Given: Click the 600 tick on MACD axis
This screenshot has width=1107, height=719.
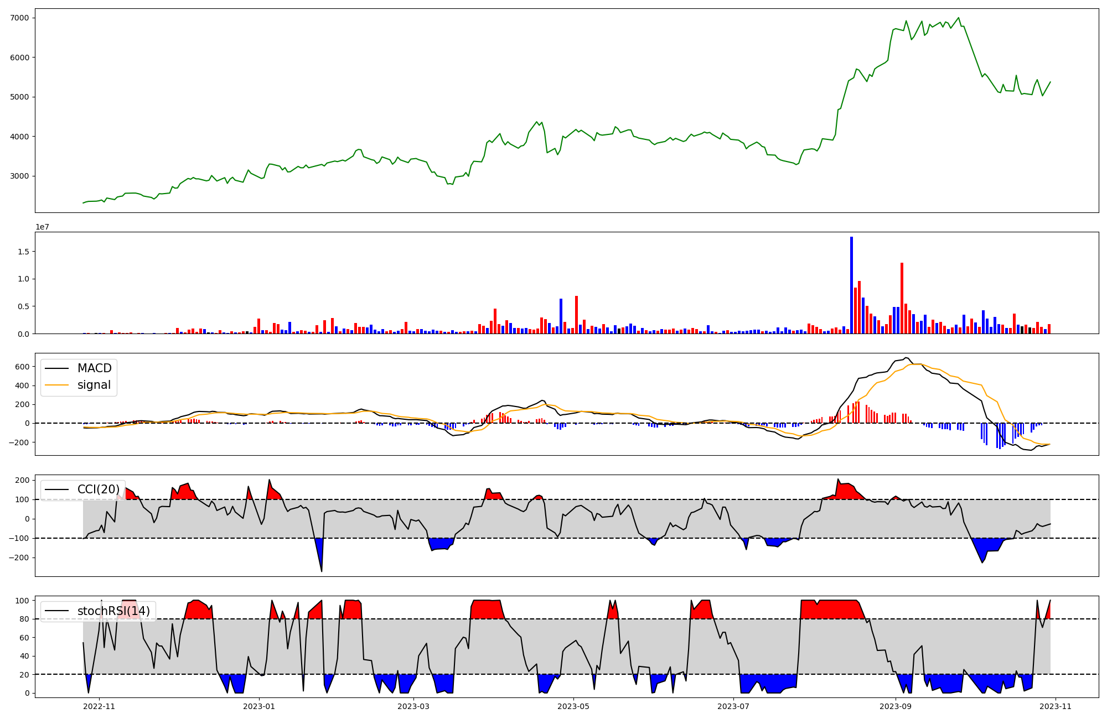Looking at the screenshot, I should tap(23, 367).
